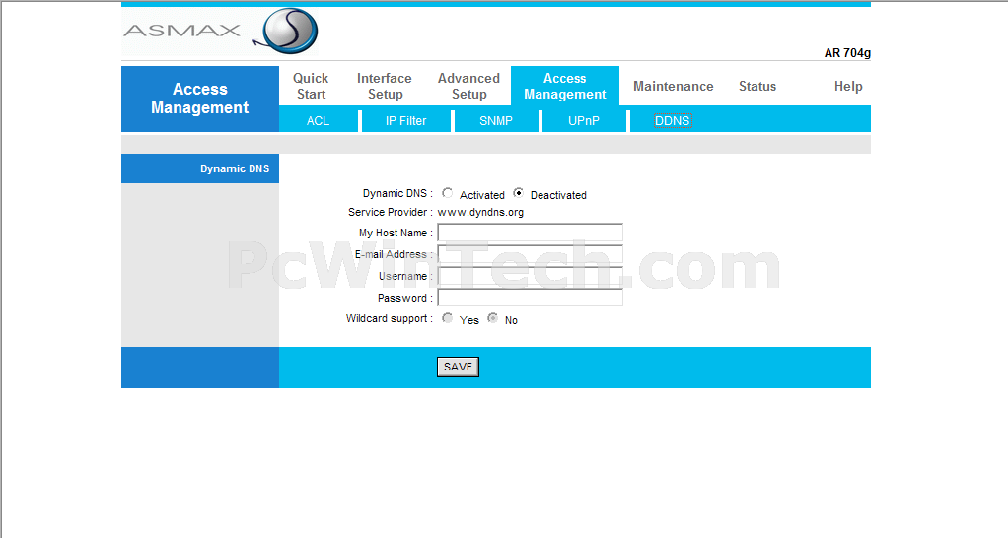Click the SAVE button
This screenshot has width=1008, height=538.
[x=458, y=367]
